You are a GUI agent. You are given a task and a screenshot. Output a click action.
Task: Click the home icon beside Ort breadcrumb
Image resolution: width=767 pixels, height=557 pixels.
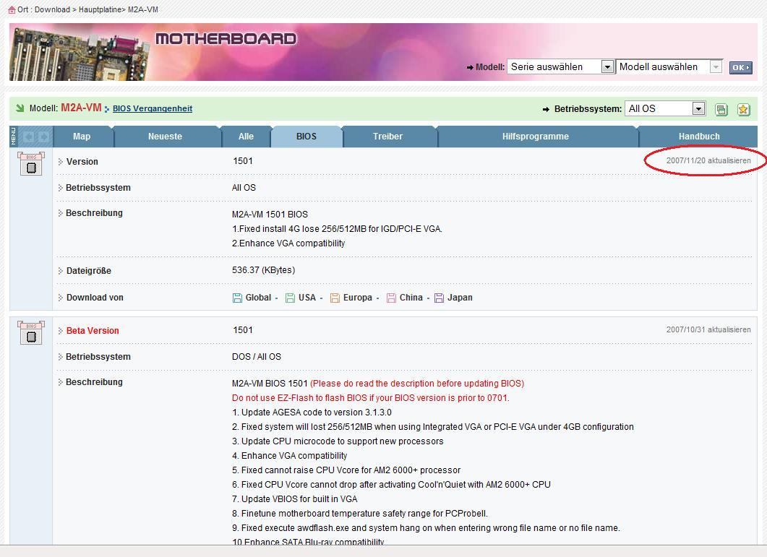(x=12, y=9)
